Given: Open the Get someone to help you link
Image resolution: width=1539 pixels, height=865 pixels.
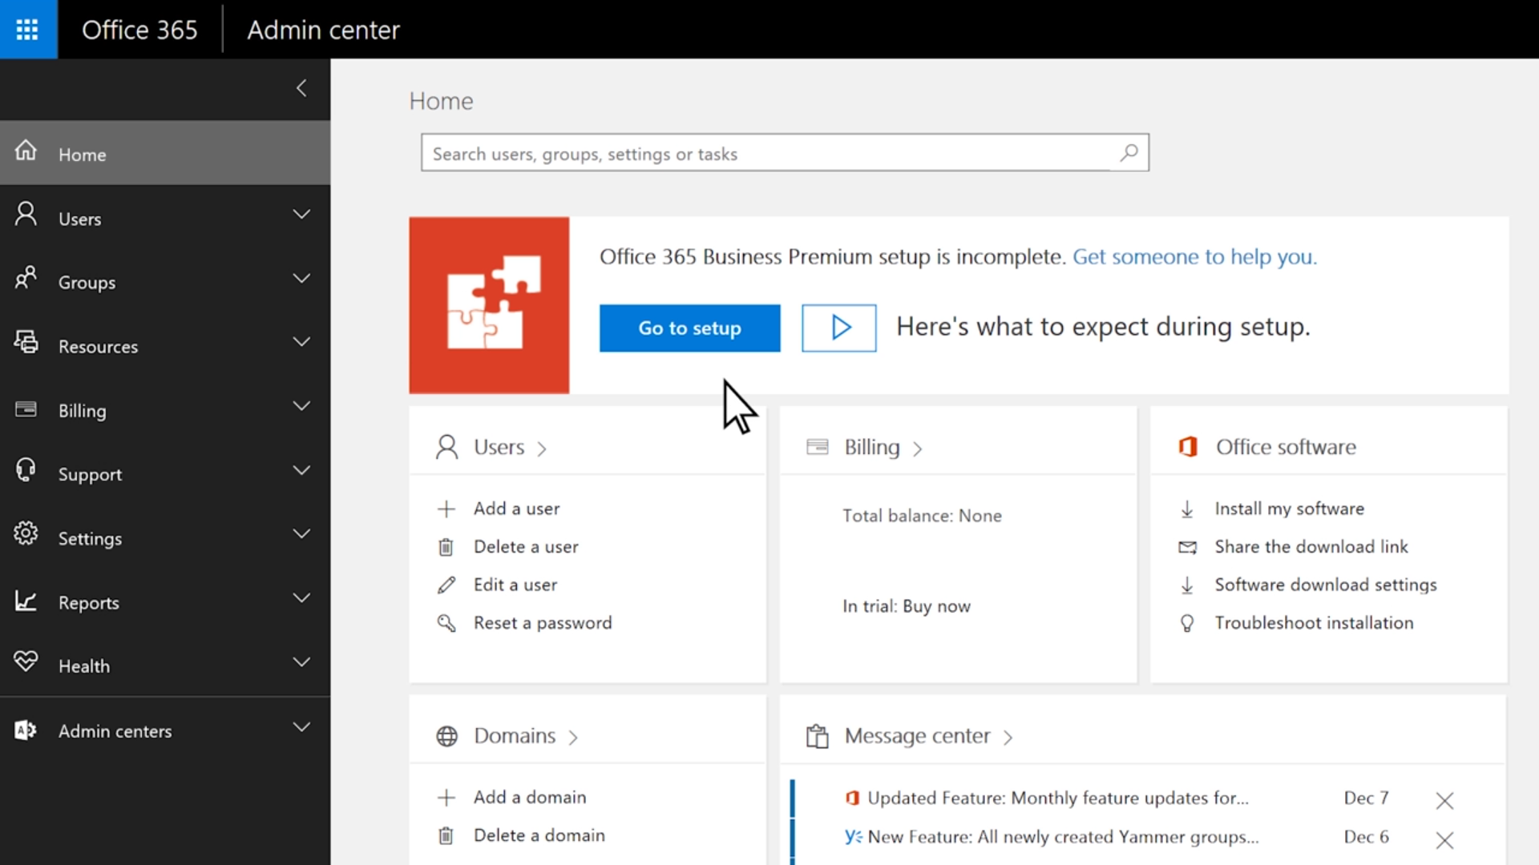Looking at the screenshot, I should coord(1194,256).
